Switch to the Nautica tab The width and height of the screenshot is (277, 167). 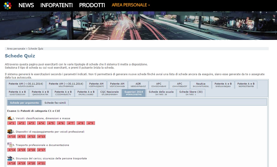pos(201,85)
